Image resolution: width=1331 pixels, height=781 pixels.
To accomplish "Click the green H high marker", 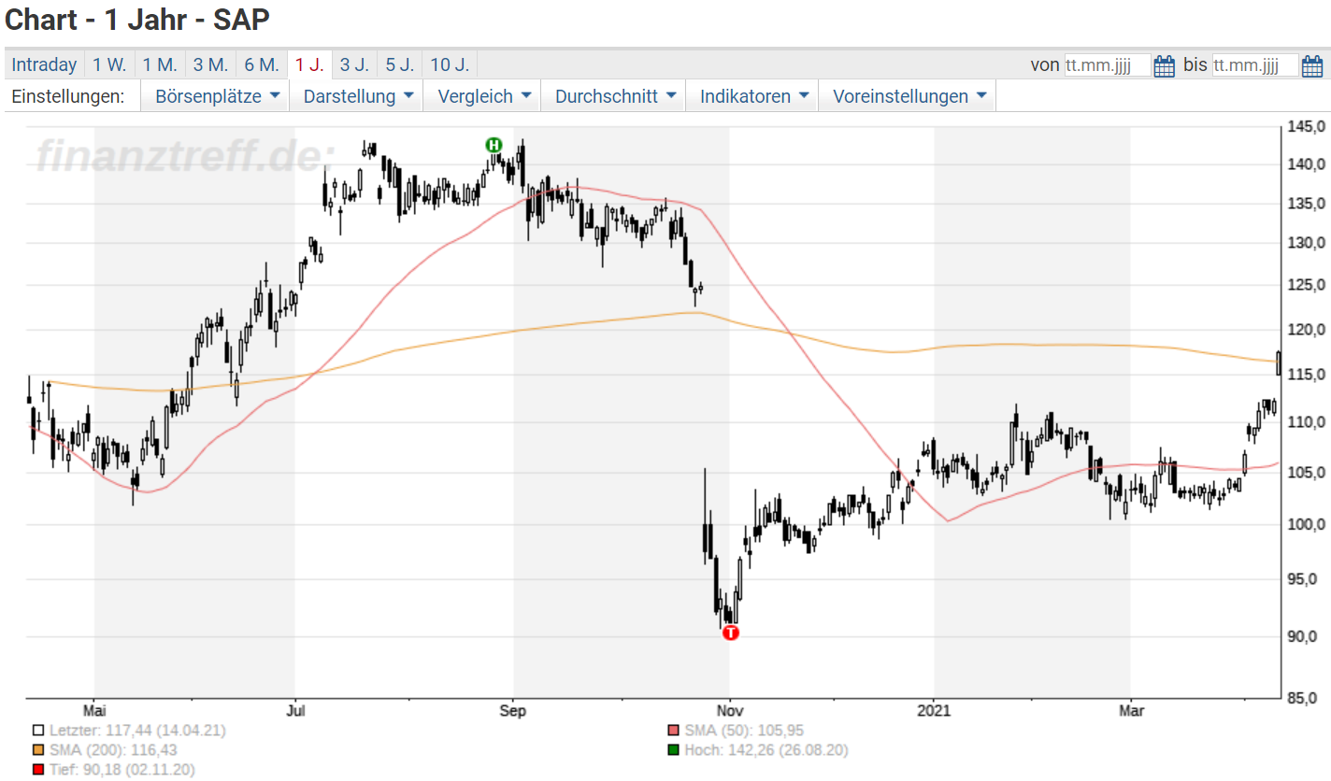I will 494,145.
